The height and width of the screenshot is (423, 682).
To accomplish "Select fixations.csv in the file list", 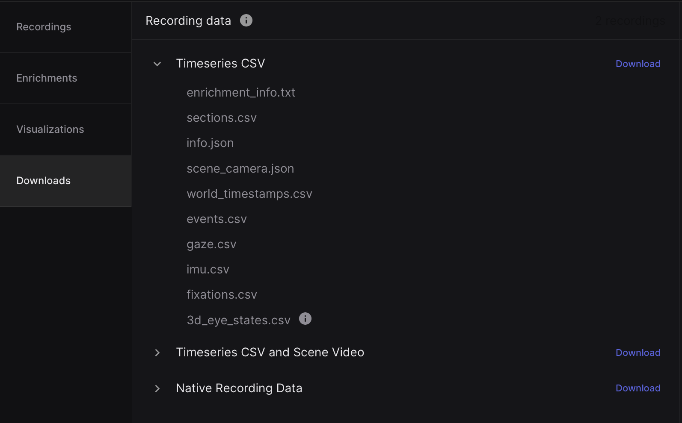I will pos(222,295).
